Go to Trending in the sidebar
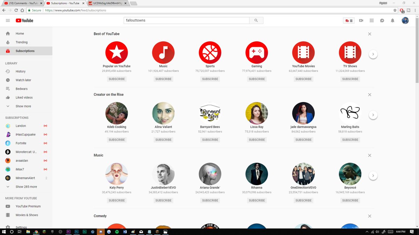Screen dimensions: 419x235 [x=26, y=42]
